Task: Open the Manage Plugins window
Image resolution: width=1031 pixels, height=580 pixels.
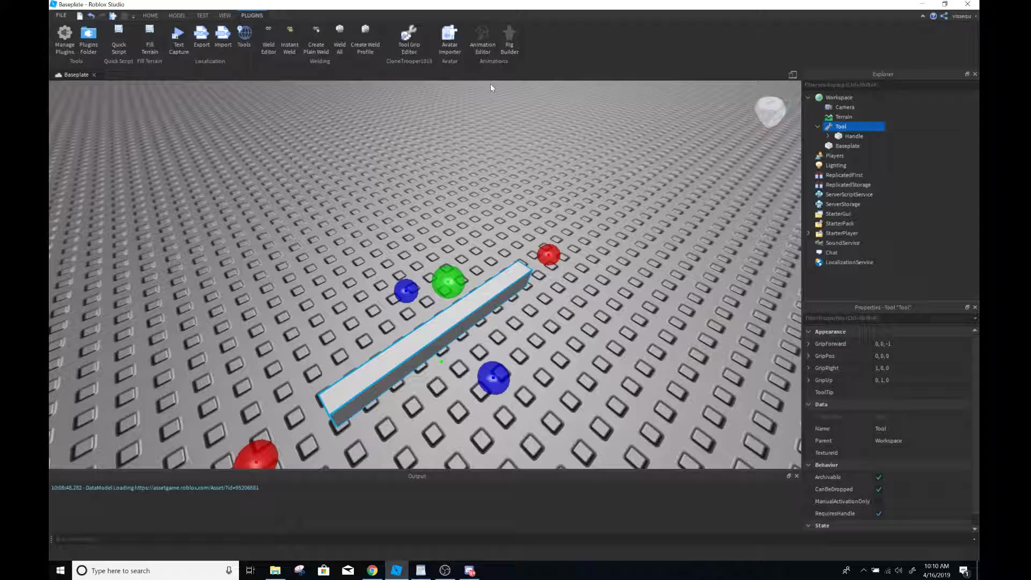Action: (x=64, y=40)
